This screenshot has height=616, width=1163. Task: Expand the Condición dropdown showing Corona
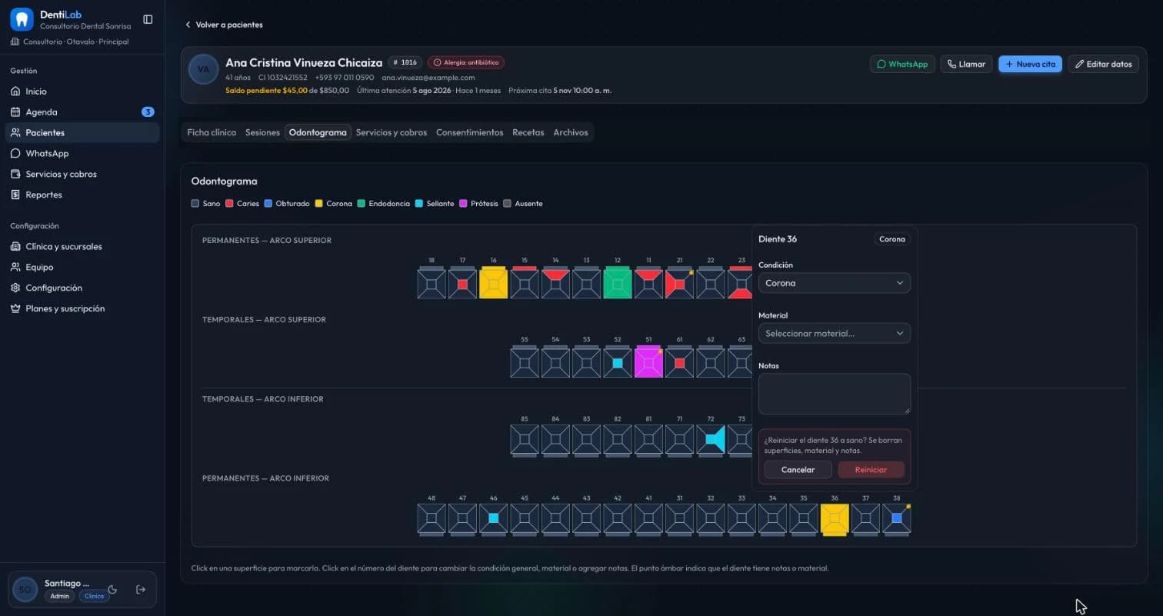click(834, 283)
